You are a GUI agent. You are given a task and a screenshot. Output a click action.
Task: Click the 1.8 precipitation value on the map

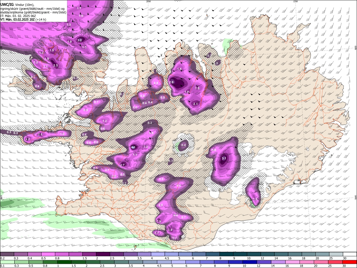197,88
